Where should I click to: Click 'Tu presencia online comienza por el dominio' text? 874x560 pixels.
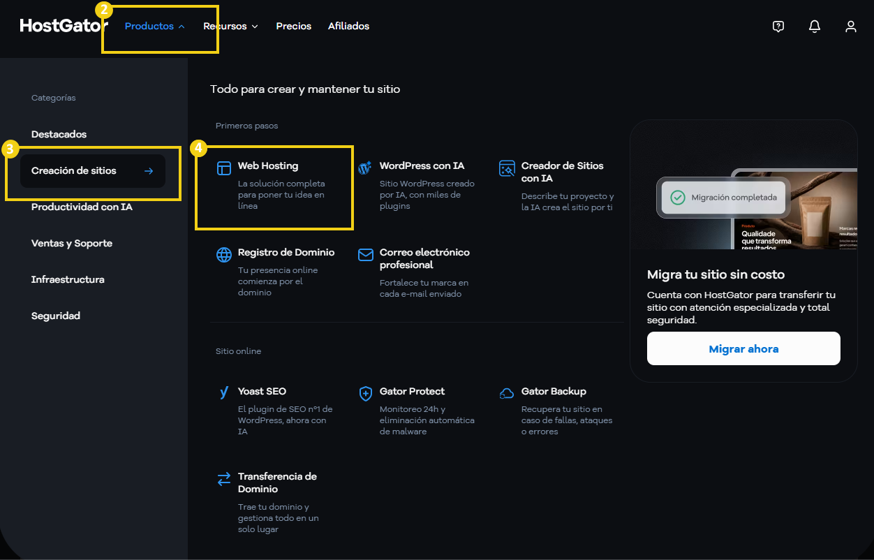pos(278,281)
